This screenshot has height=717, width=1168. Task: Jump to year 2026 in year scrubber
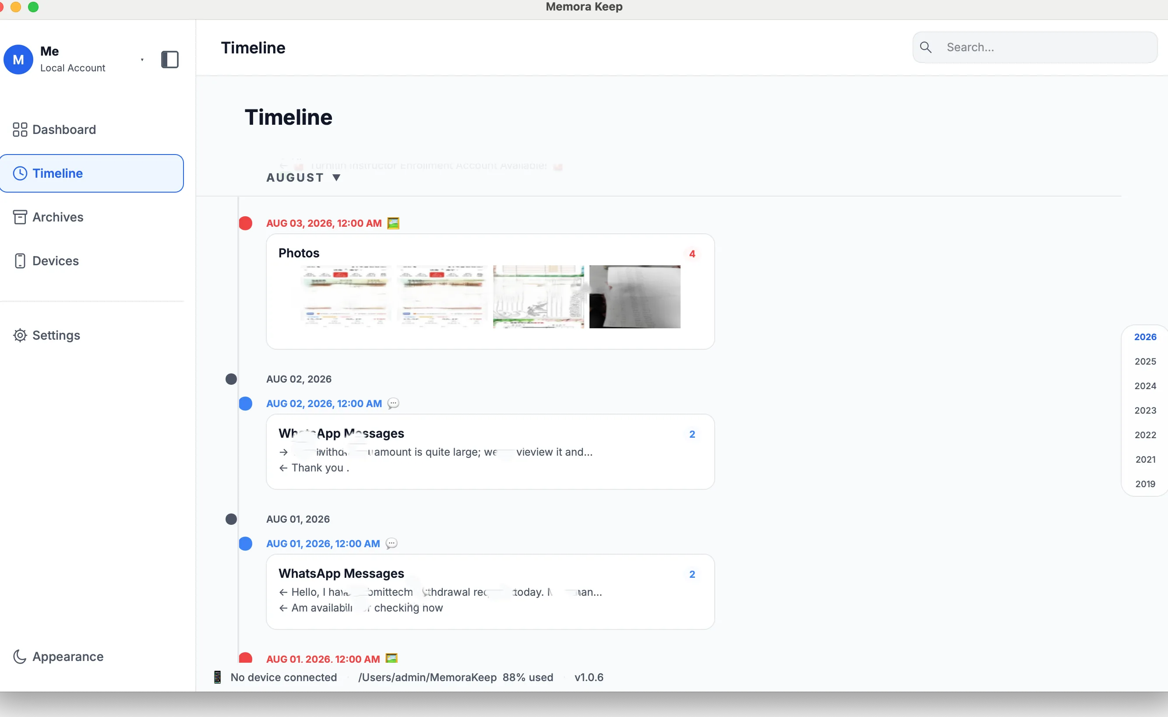[x=1145, y=337]
